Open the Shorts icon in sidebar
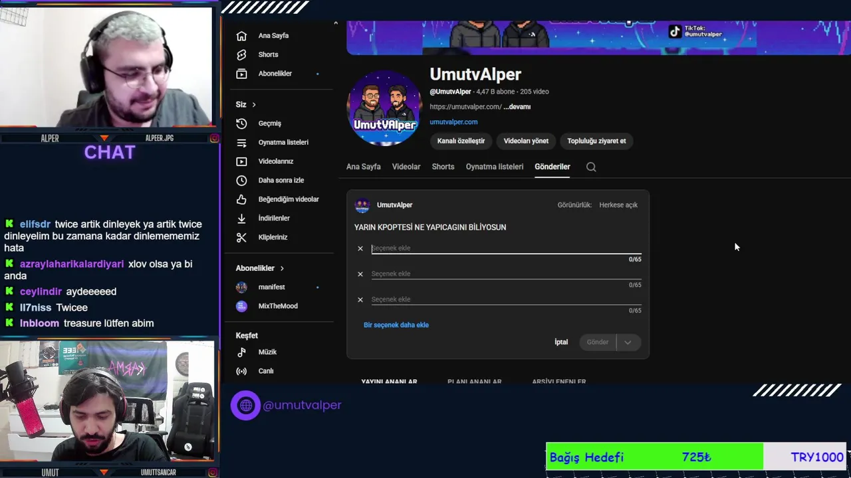This screenshot has width=851, height=478. pos(241,54)
